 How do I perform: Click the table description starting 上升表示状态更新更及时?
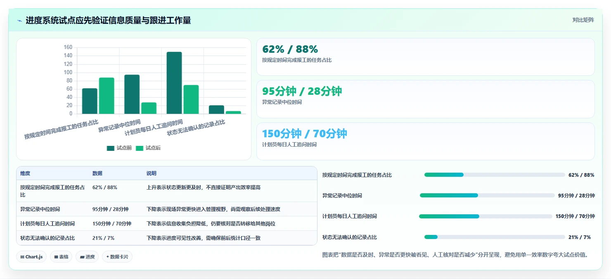pyautogui.click(x=204, y=188)
